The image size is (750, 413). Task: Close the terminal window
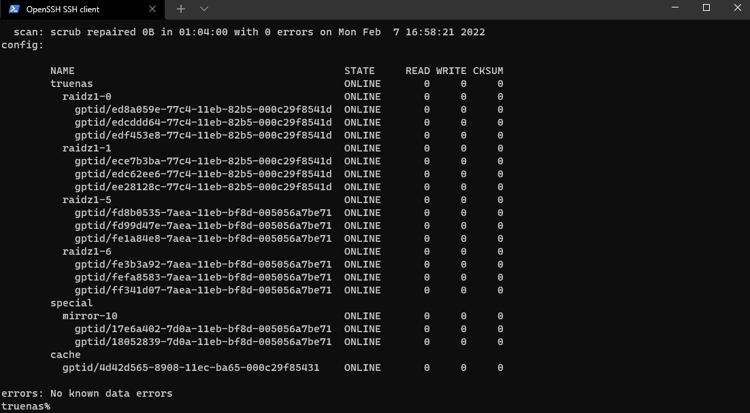tap(737, 8)
